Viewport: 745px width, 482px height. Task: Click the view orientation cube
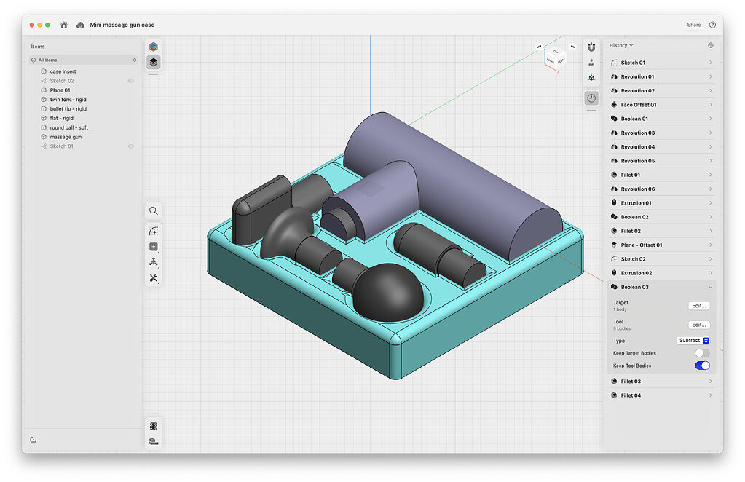point(555,58)
